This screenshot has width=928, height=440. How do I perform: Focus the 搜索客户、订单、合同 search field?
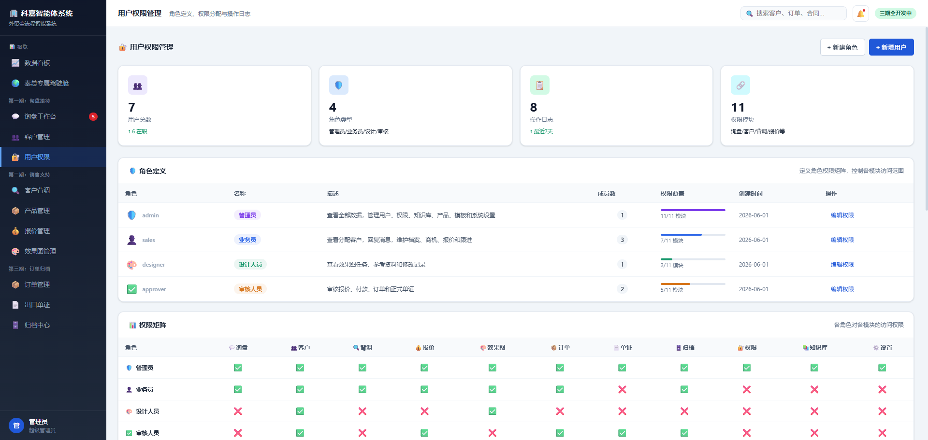coord(794,14)
